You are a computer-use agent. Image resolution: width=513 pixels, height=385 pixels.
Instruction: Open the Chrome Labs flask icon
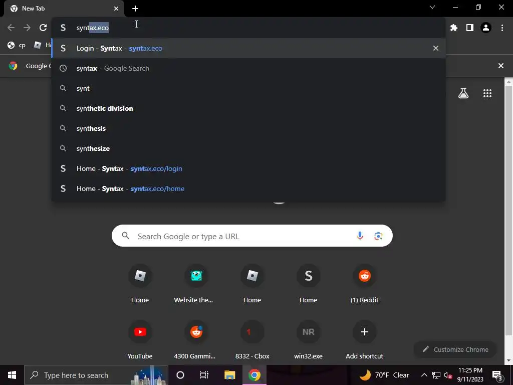pyautogui.click(x=463, y=94)
